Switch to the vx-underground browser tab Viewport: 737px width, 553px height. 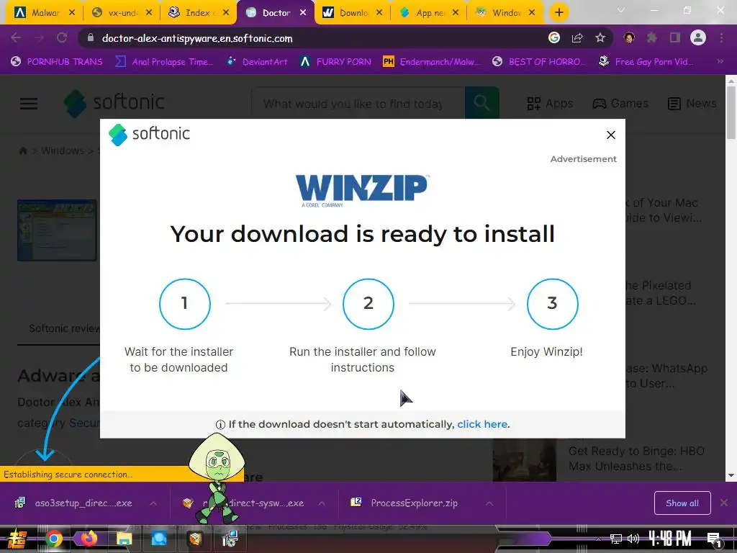[122, 13]
